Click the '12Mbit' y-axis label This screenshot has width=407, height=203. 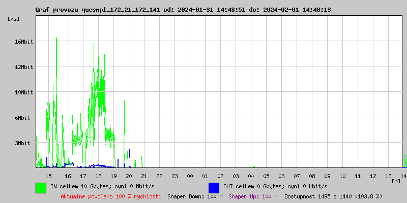[23, 67]
